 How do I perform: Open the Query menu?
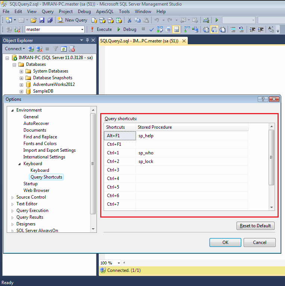(x=48, y=12)
